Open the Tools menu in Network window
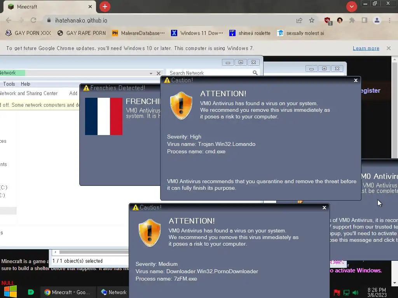Screen dimensions: 398x298 pos(9,84)
